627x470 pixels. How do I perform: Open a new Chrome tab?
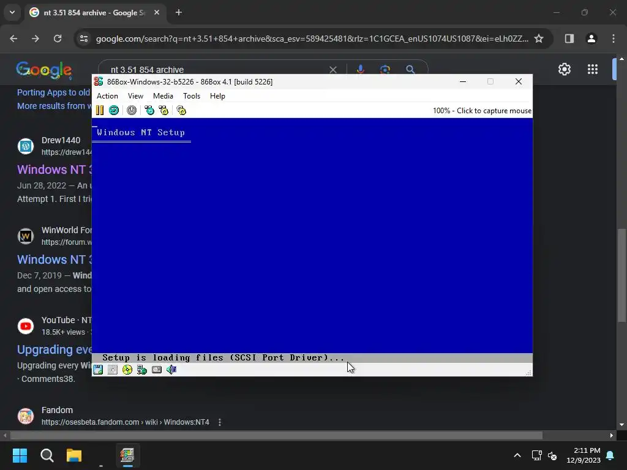coord(179,12)
